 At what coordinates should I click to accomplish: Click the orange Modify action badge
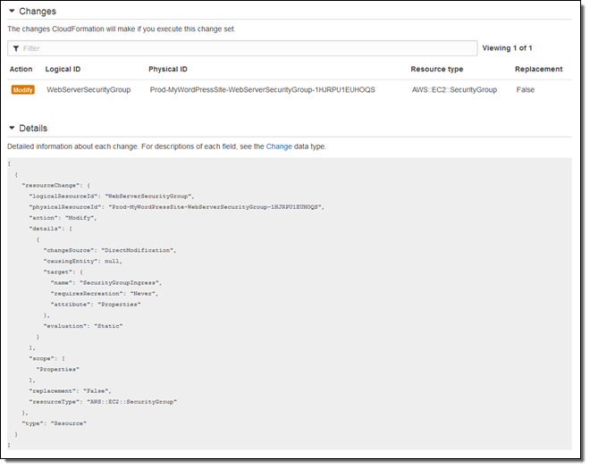tap(23, 90)
